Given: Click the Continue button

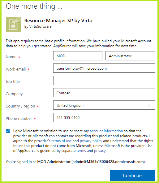Looking at the screenshot, I should point(132,175).
